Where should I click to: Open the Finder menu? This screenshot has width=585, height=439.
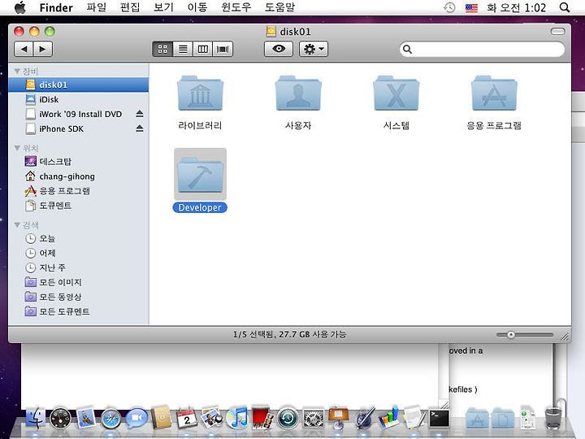tap(56, 7)
